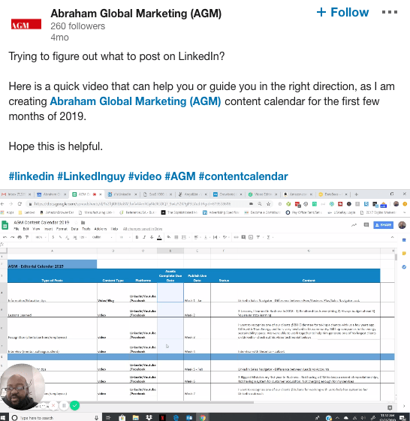Open the #contentcalendar hashtag
410x421 pixels.
pos(243,176)
